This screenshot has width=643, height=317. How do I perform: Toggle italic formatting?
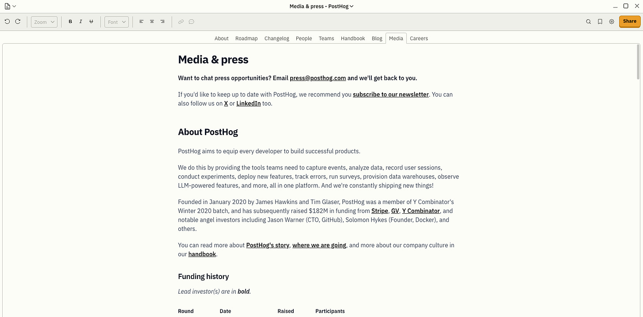[x=81, y=22]
